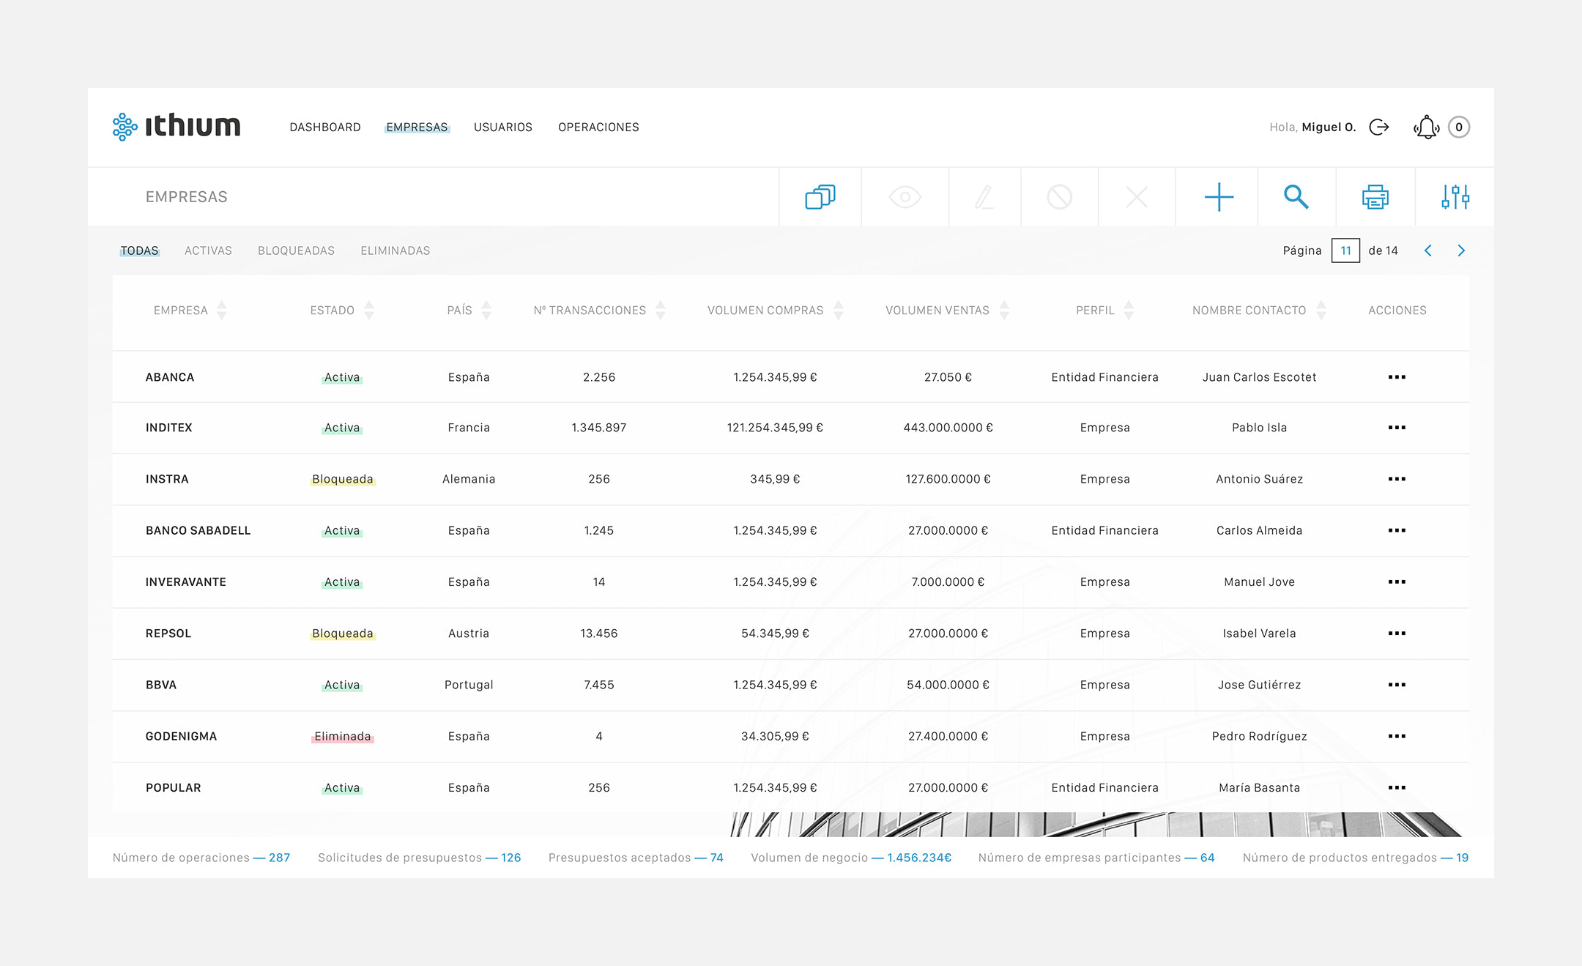Go to next page arrow
This screenshot has height=966, width=1582.
click(x=1461, y=250)
